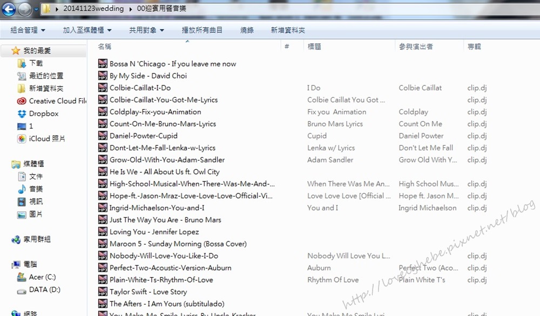Open the 加入至媒體櫃 dropdown
Image resolution: width=540 pixels, height=316 pixels.
click(87, 30)
